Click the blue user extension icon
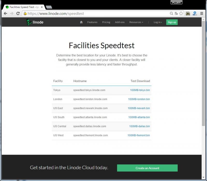Image resolution: width=207 pixels, height=181 pixels. coord(195,13)
